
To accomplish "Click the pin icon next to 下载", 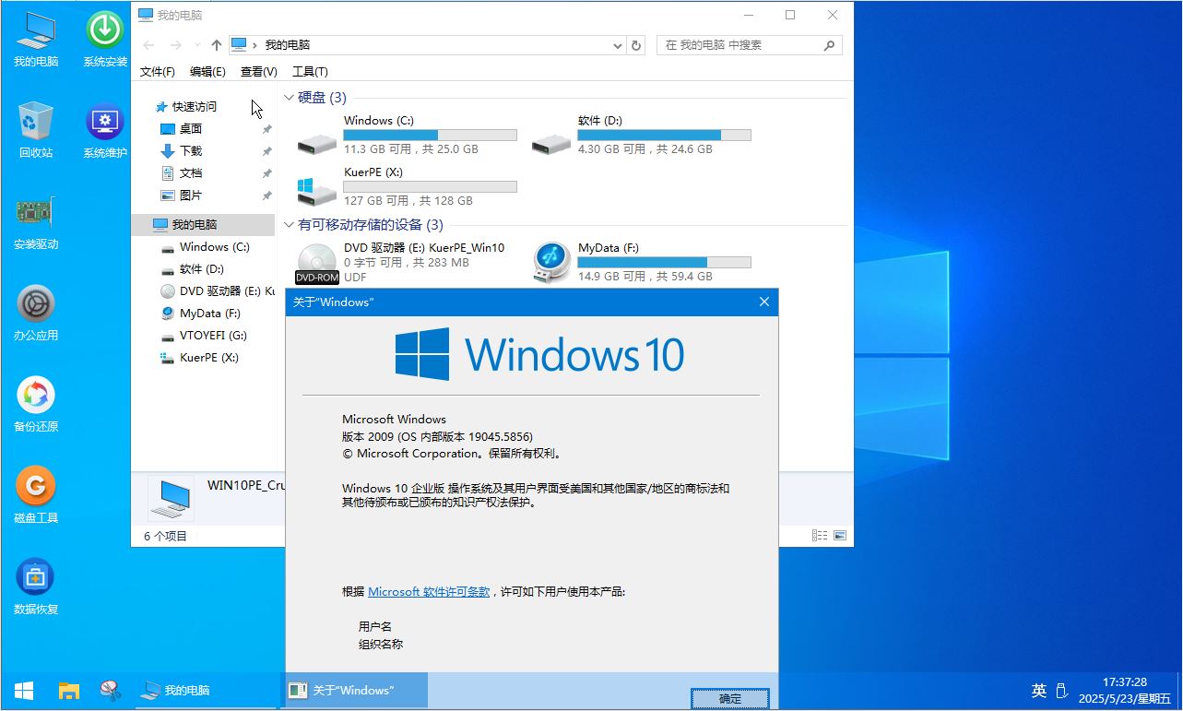I will click(266, 151).
